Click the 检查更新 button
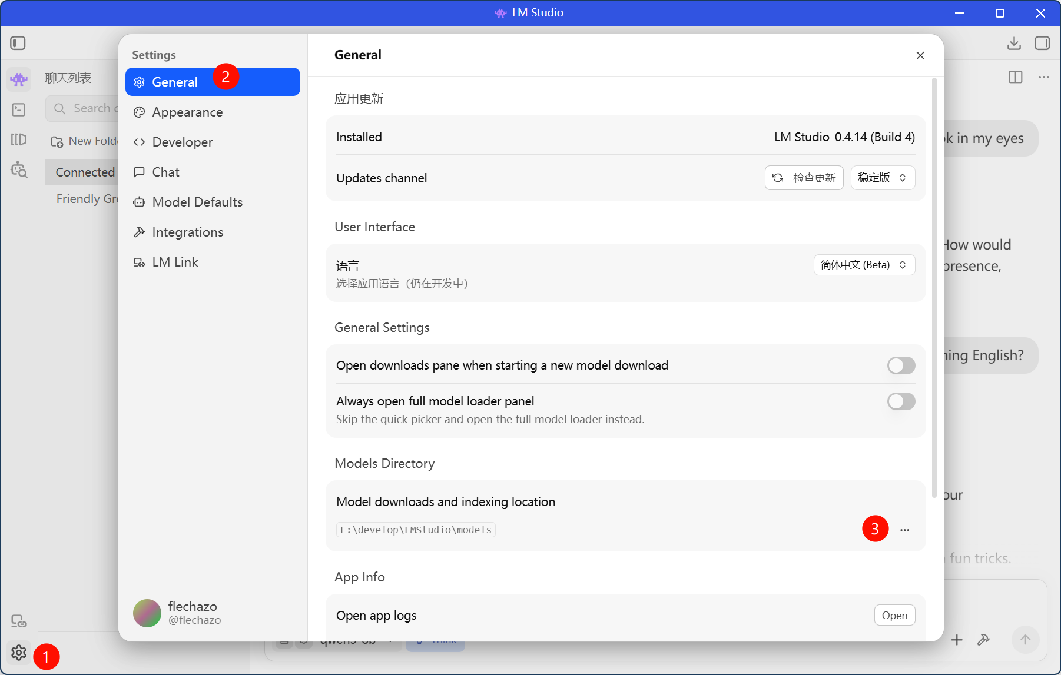1061x675 pixels. tap(804, 178)
